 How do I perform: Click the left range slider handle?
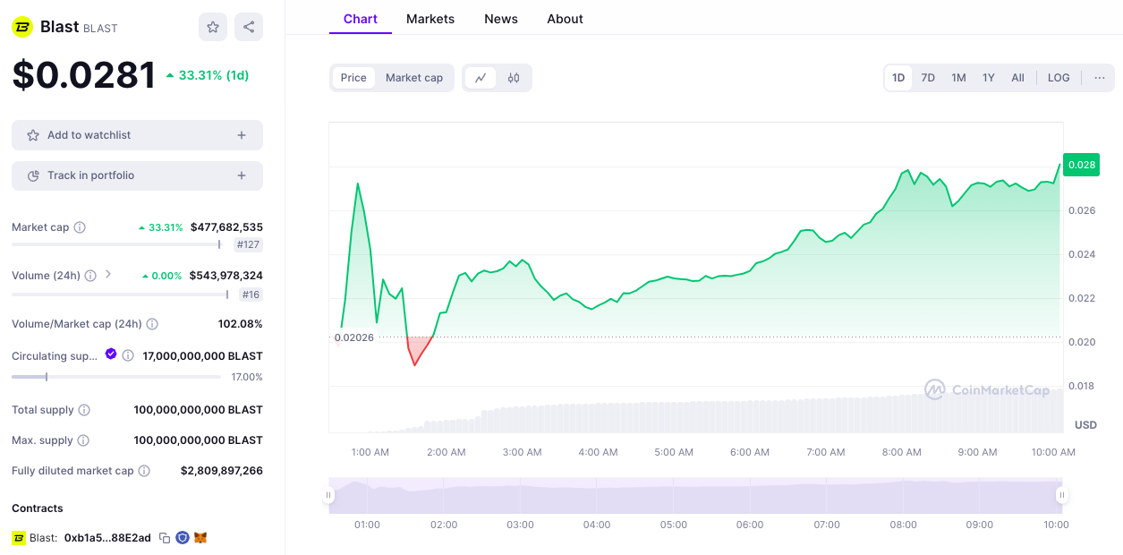pos(328,495)
